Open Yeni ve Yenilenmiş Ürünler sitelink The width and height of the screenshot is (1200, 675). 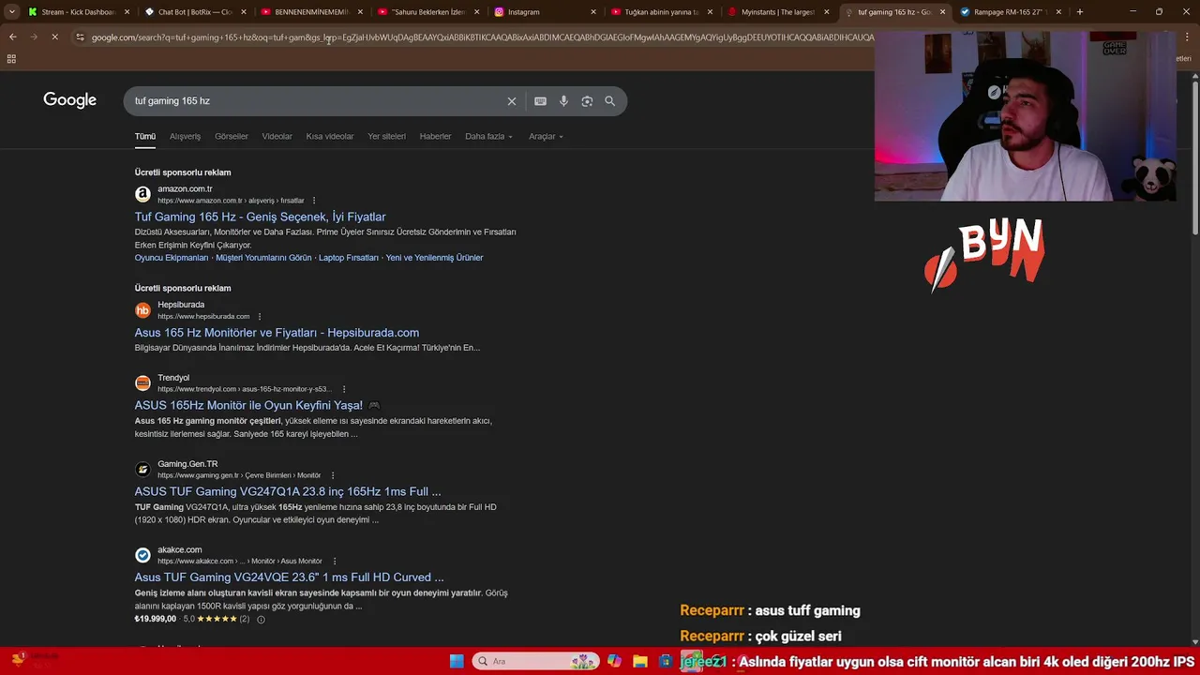(x=434, y=258)
